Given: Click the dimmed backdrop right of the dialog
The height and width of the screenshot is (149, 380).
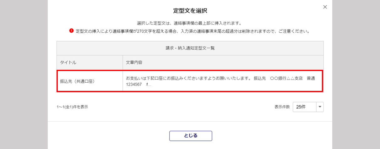Looking at the screenshot, I should tap(356, 74).
